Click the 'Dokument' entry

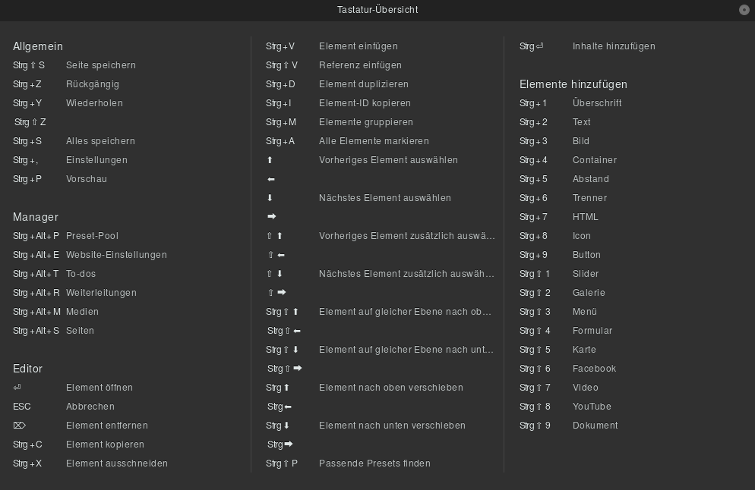coord(595,426)
